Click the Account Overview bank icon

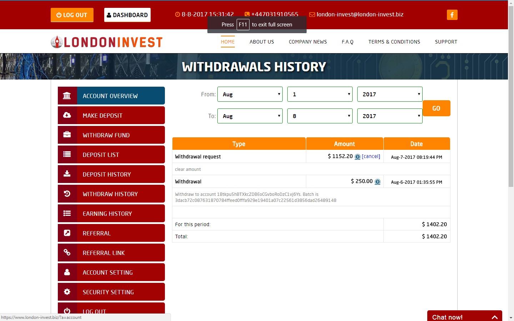pyautogui.click(x=67, y=96)
